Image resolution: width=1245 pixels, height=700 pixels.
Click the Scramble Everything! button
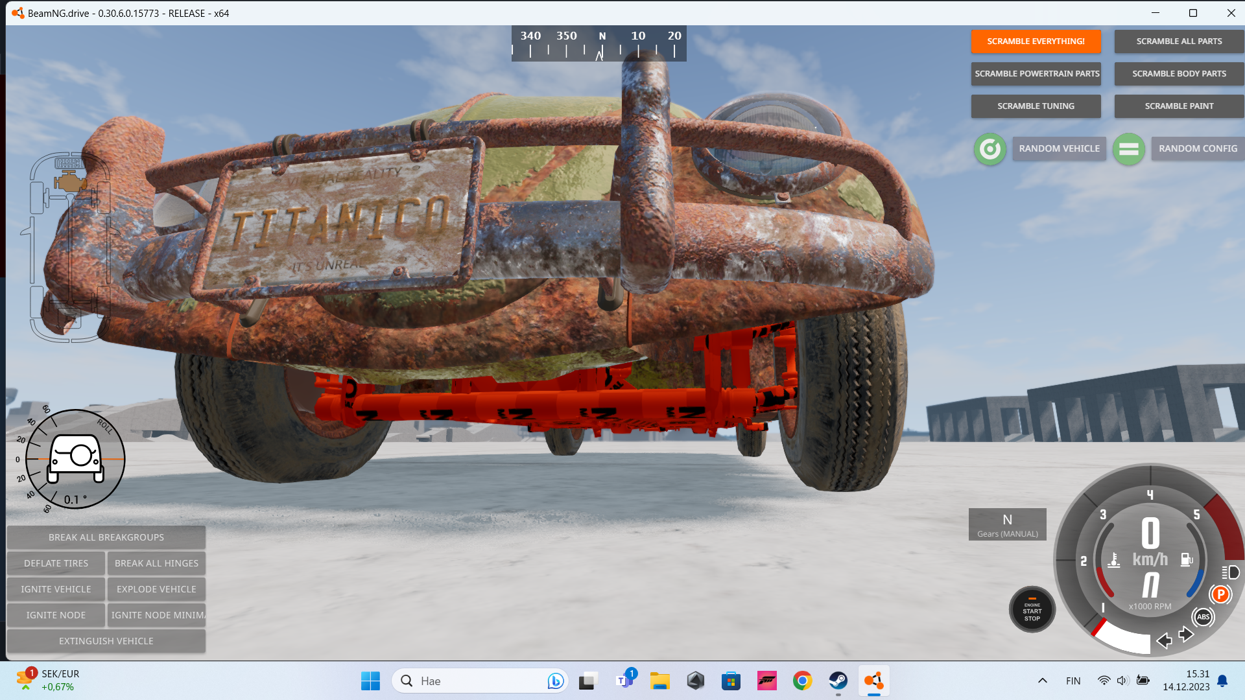coord(1036,41)
